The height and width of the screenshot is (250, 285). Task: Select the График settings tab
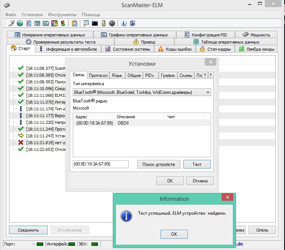point(168,75)
